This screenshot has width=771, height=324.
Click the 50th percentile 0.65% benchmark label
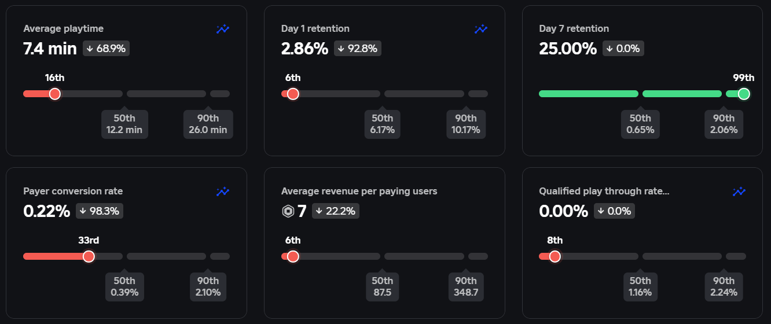point(640,124)
